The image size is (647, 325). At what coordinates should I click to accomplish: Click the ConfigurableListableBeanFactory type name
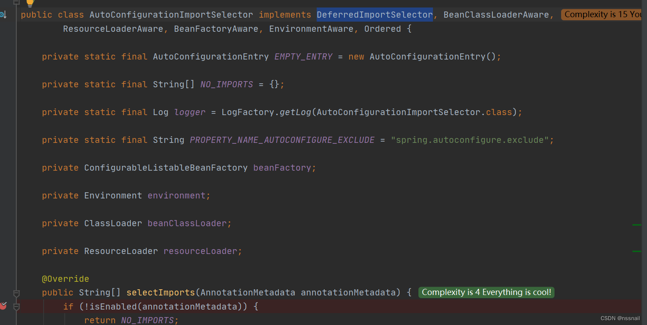pyautogui.click(x=166, y=168)
